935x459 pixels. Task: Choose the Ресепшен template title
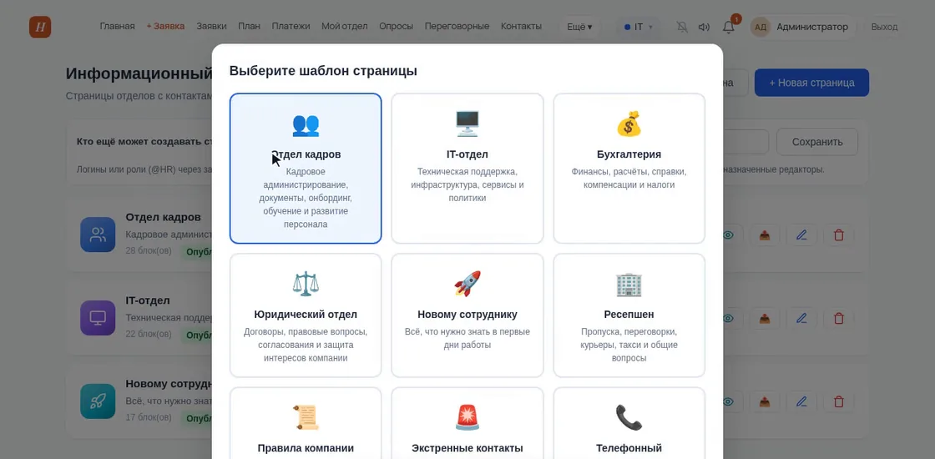(629, 314)
